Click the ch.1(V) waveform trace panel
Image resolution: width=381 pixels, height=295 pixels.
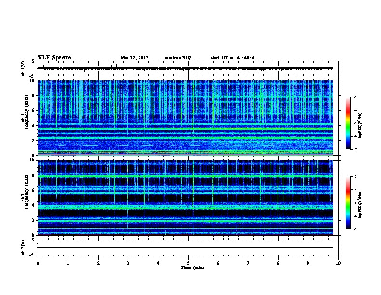[188, 68]
